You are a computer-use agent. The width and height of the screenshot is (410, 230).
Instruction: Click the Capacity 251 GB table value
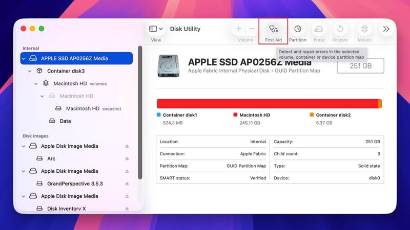pos(373,142)
